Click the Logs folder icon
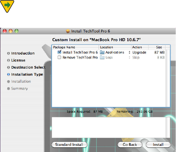 click(x=102, y=57)
